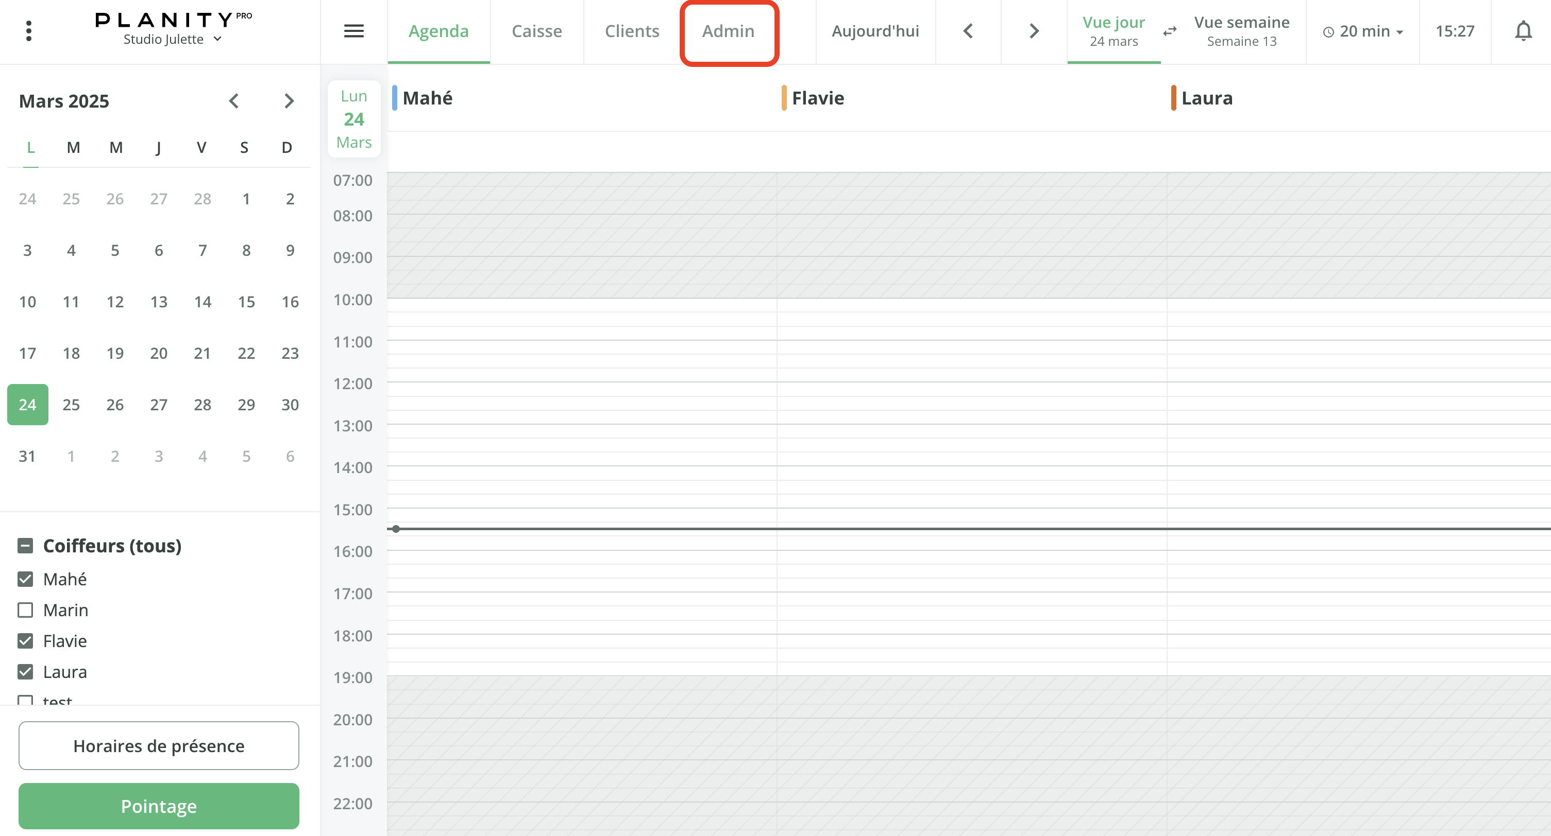Collapse the Coiffeurs (tous) list

click(x=25, y=546)
